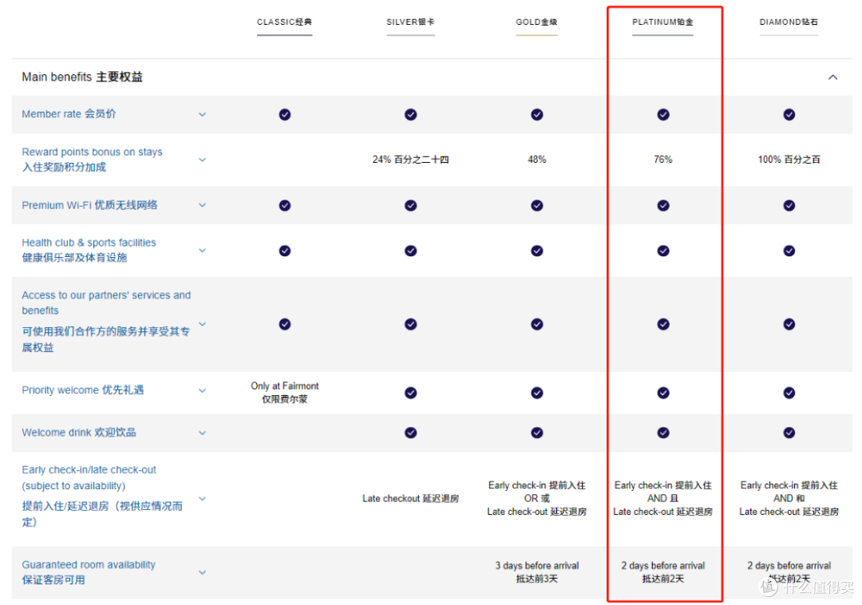This screenshot has width=862, height=605.
Task: Click the '24% 百分之二十四' Silver bonus cell
Action: tap(411, 160)
